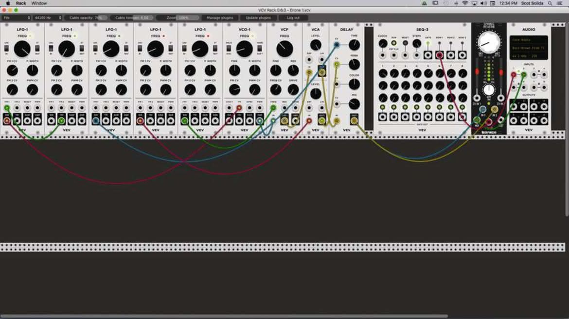Image resolution: width=569 pixels, height=319 pixels.
Task: Open Audio module device selector line
Action: point(528,48)
